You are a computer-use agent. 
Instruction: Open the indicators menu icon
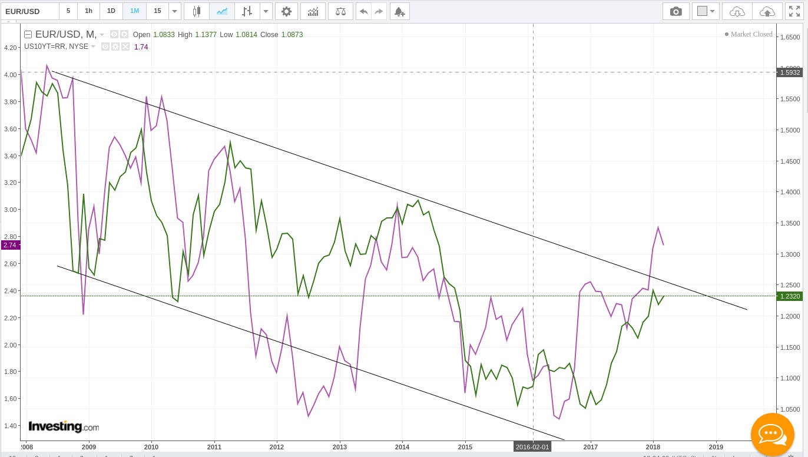313,11
